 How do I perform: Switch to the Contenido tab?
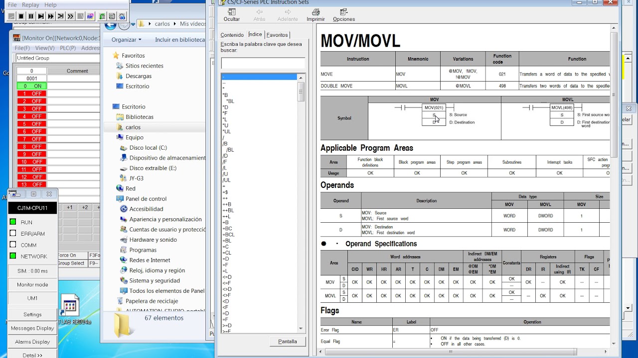coord(232,35)
